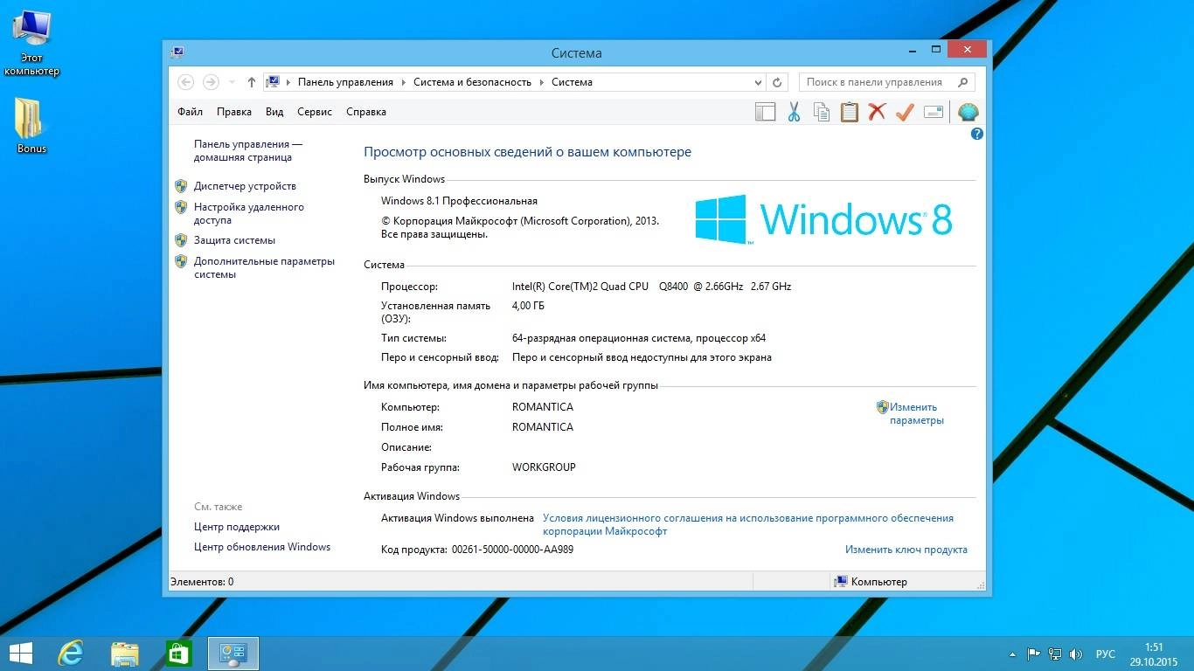Open Этот компьютер desktop icon
Image resolution: width=1194 pixels, height=671 pixels.
(31, 44)
